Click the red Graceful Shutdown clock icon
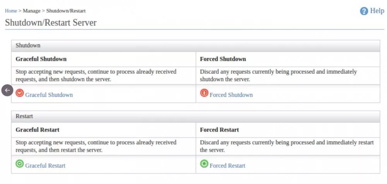The image size is (387, 184). point(20,93)
